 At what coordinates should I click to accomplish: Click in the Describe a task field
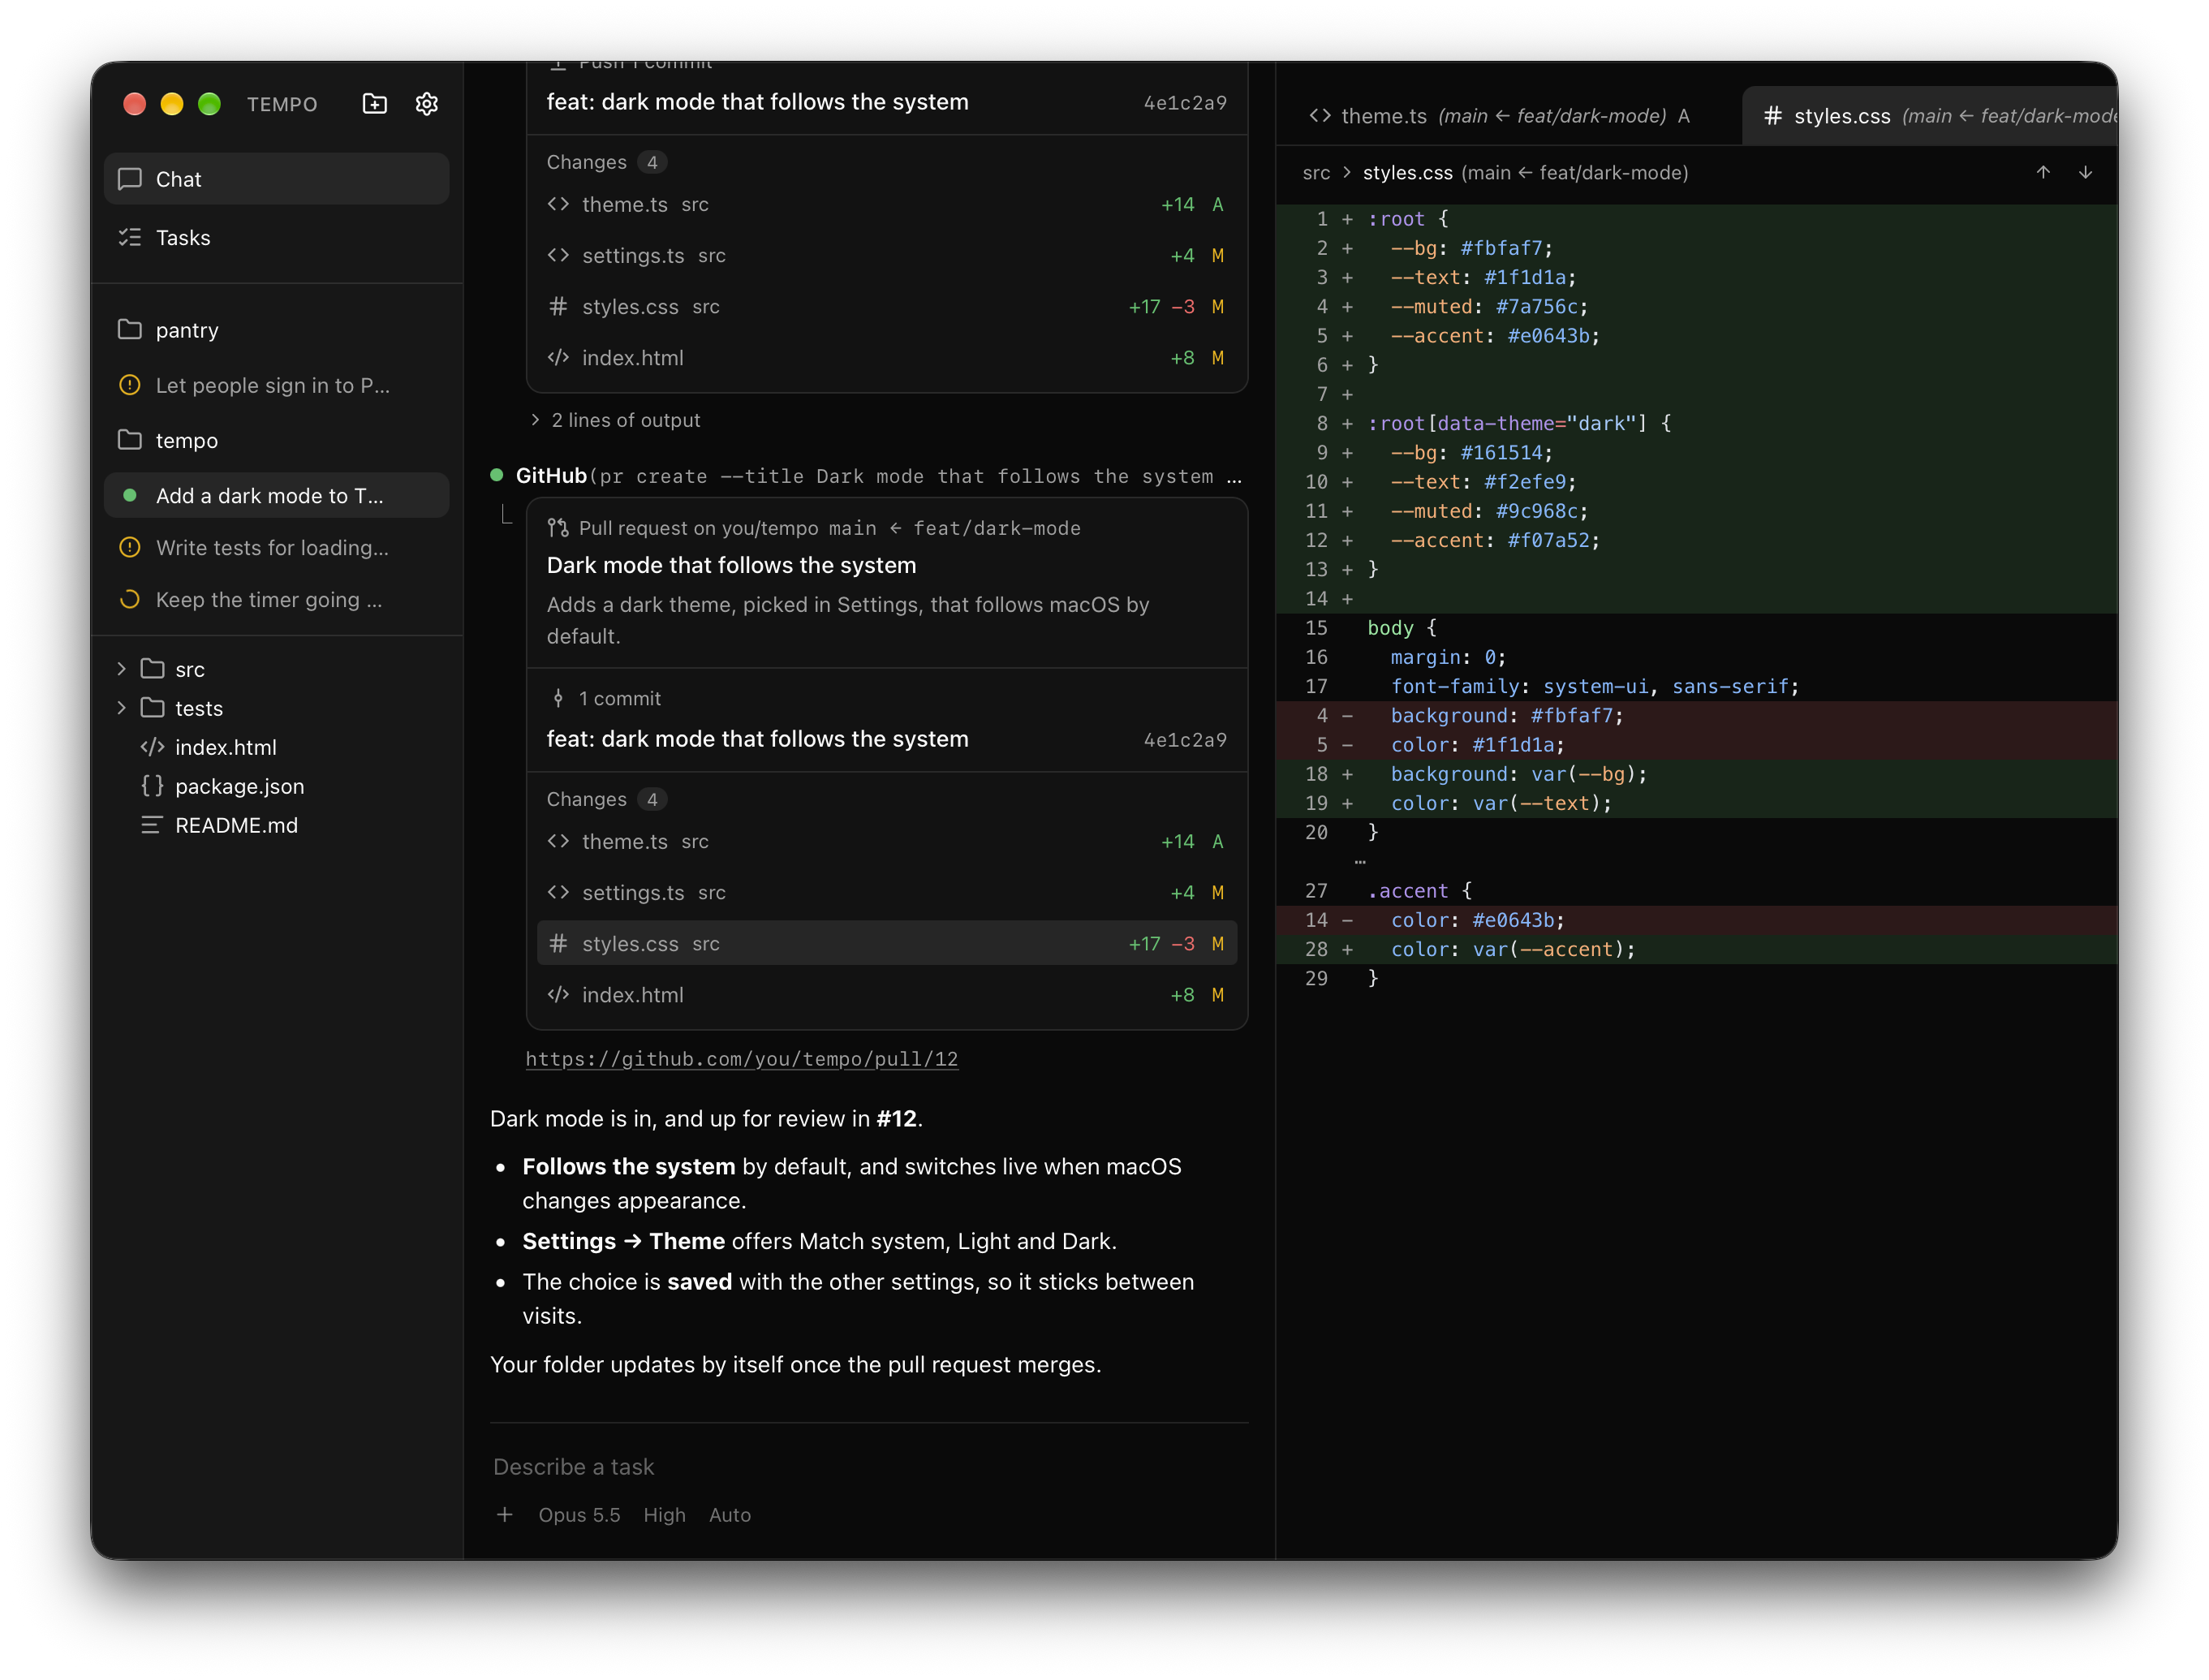(x=869, y=1466)
